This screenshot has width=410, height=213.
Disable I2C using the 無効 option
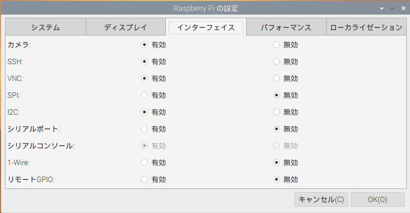coord(276,112)
